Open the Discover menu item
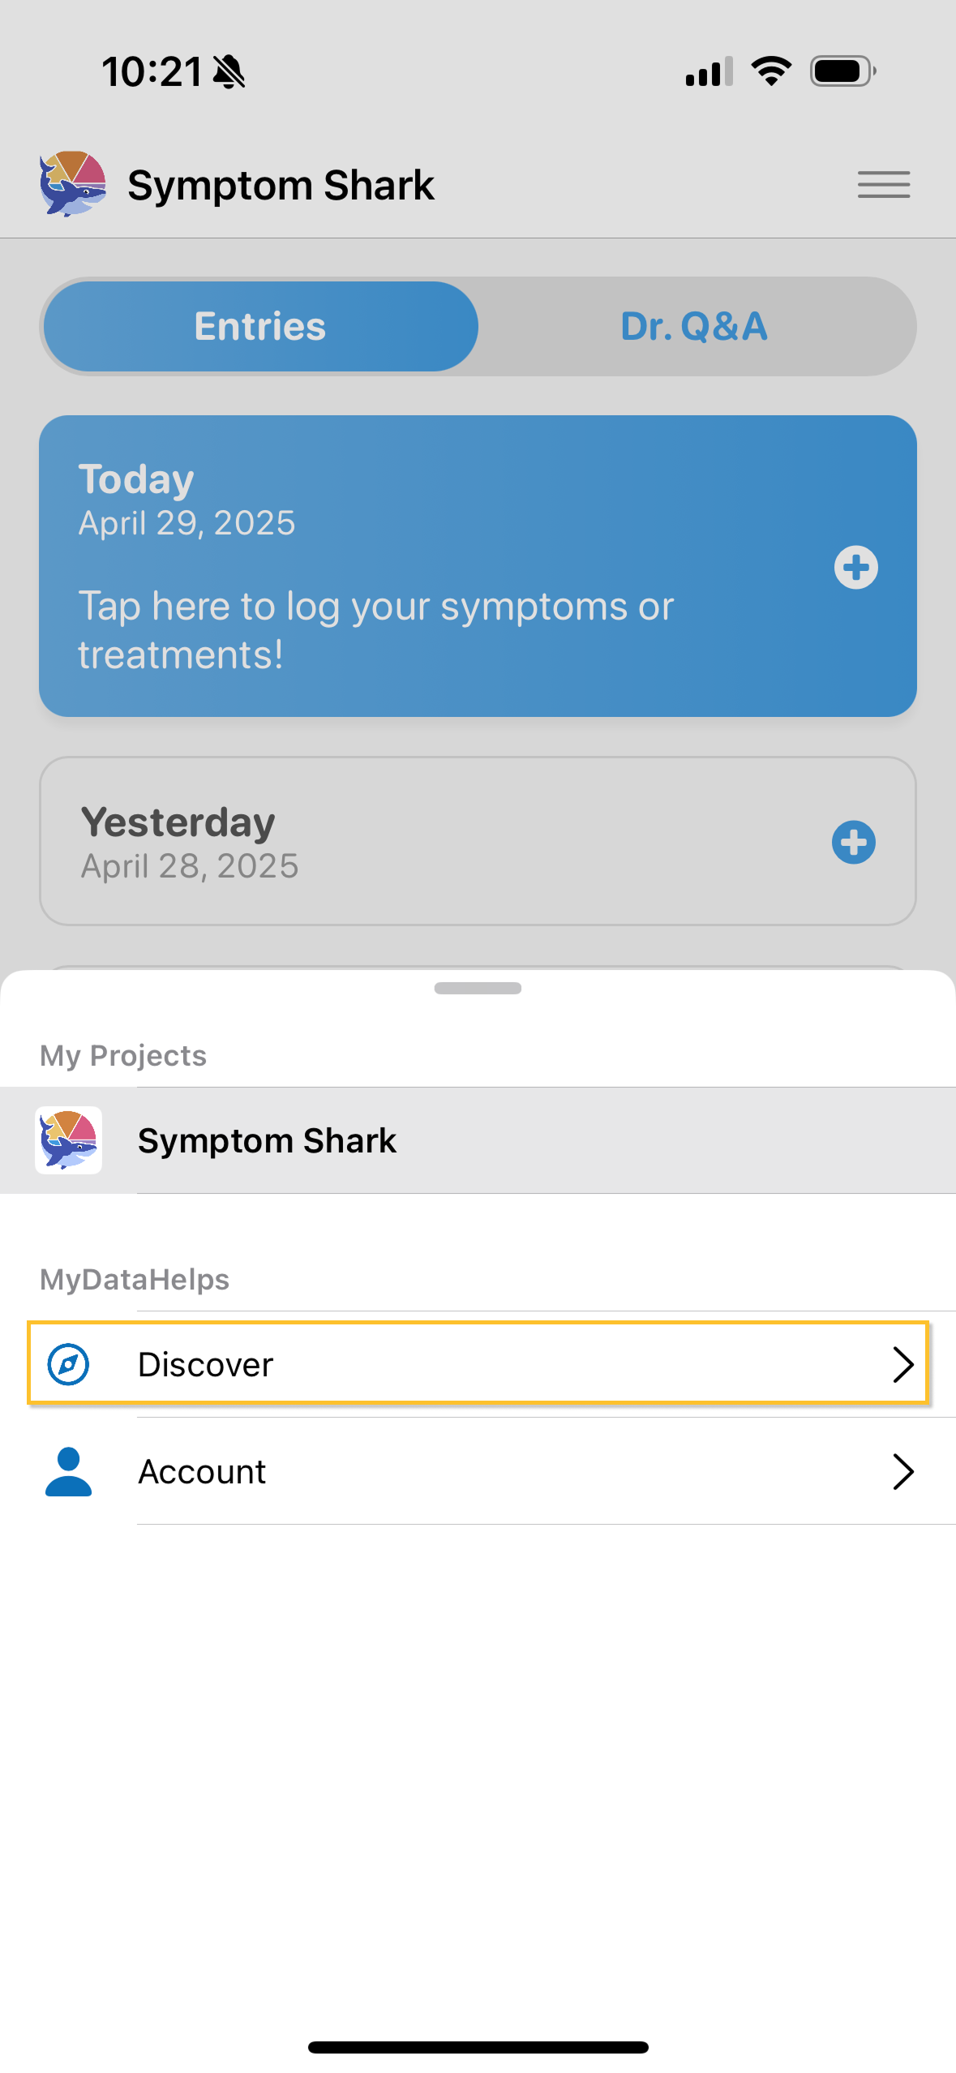The image size is (956, 2073). 206,1364
